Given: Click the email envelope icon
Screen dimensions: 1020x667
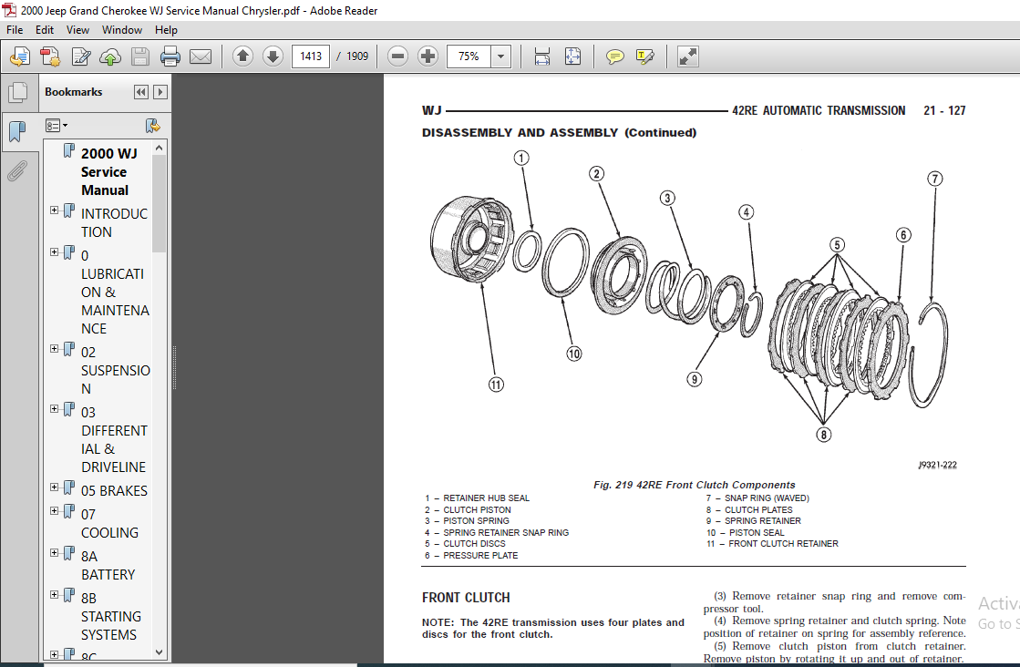Looking at the screenshot, I should pos(201,56).
